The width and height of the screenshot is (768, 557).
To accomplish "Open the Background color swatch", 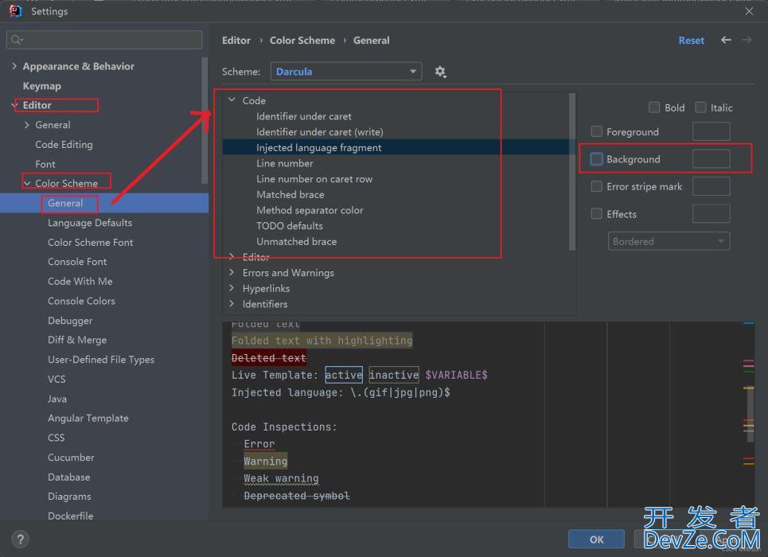I will pyautogui.click(x=711, y=158).
